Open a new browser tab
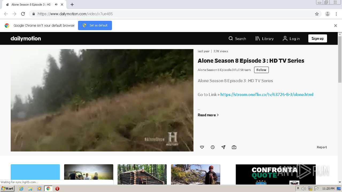Viewport: 342px width, 192px height. point(72,5)
